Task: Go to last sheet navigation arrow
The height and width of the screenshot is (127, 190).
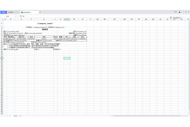Action: click(10, 116)
